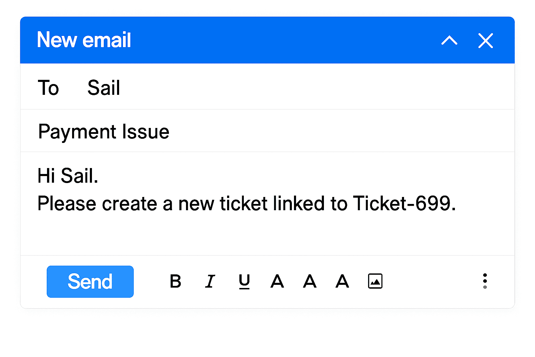The width and height of the screenshot is (535, 357).
Task: Collapse the New email compose window
Action: point(449,41)
